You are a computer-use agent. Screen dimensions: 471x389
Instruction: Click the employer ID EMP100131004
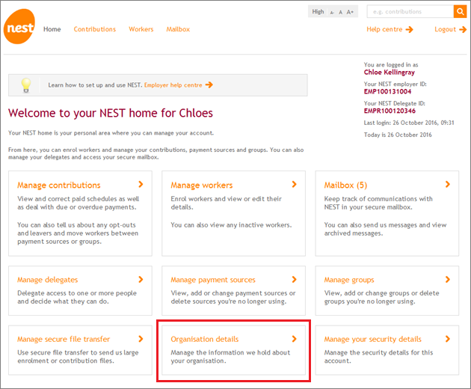coord(387,91)
